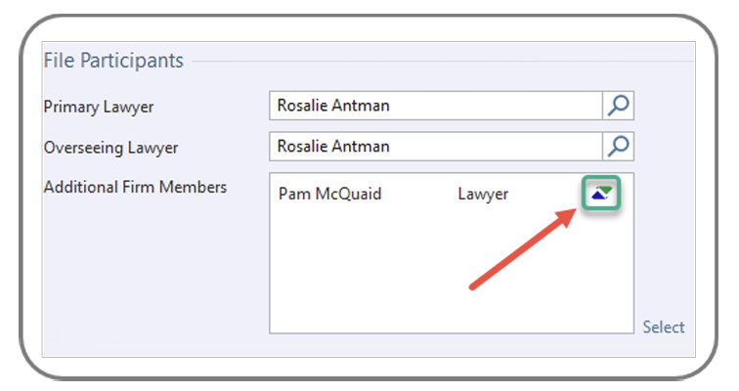Click the File Participants section heading
The image size is (739, 391).
click(113, 61)
